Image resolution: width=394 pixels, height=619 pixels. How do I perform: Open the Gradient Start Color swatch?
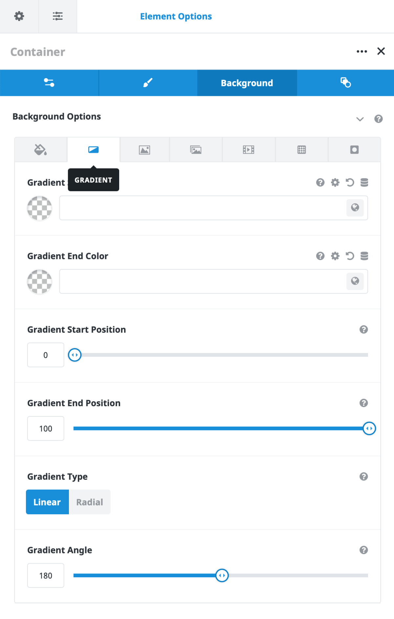(x=39, y=208)
